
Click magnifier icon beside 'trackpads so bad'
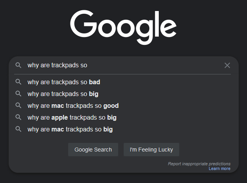click(x=19, y=82)
